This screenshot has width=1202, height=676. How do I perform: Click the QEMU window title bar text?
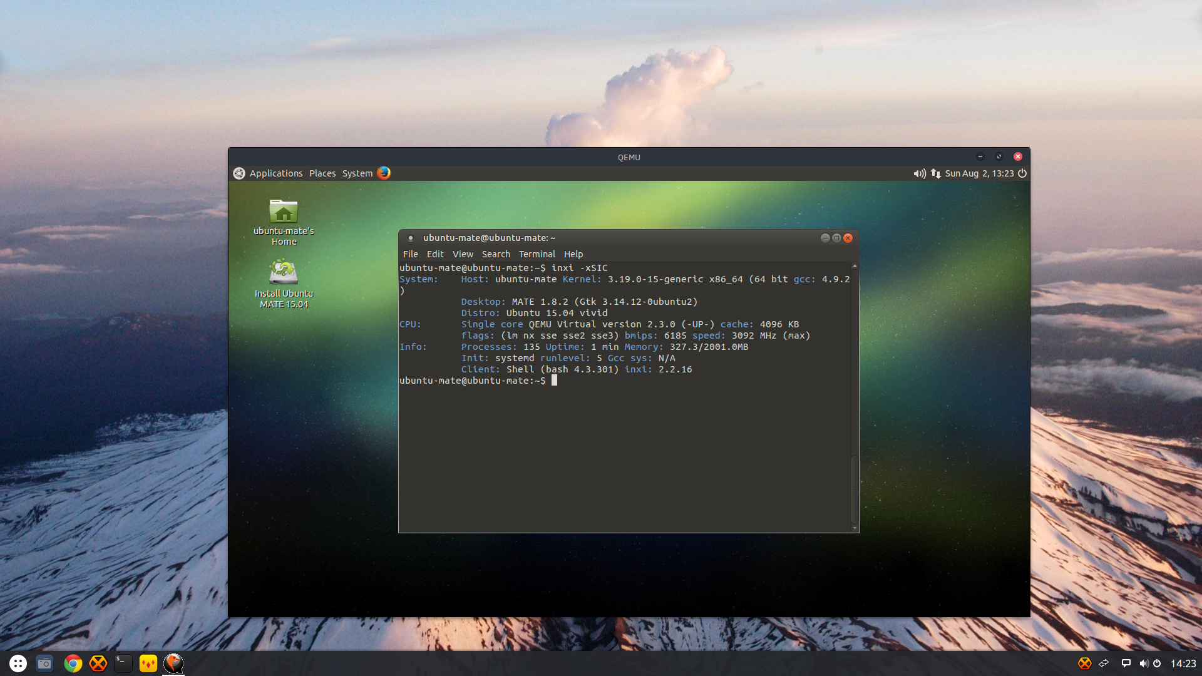(x=629, y=157)
